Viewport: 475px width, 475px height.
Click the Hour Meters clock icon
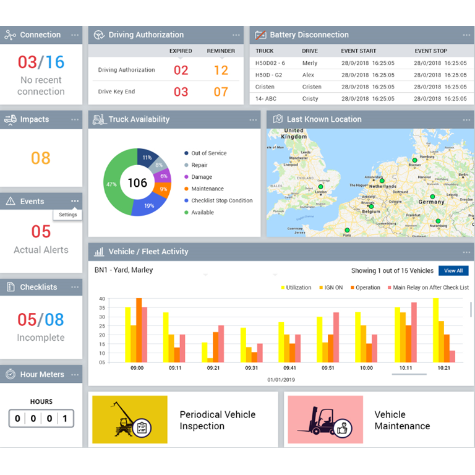pos(10,374)
